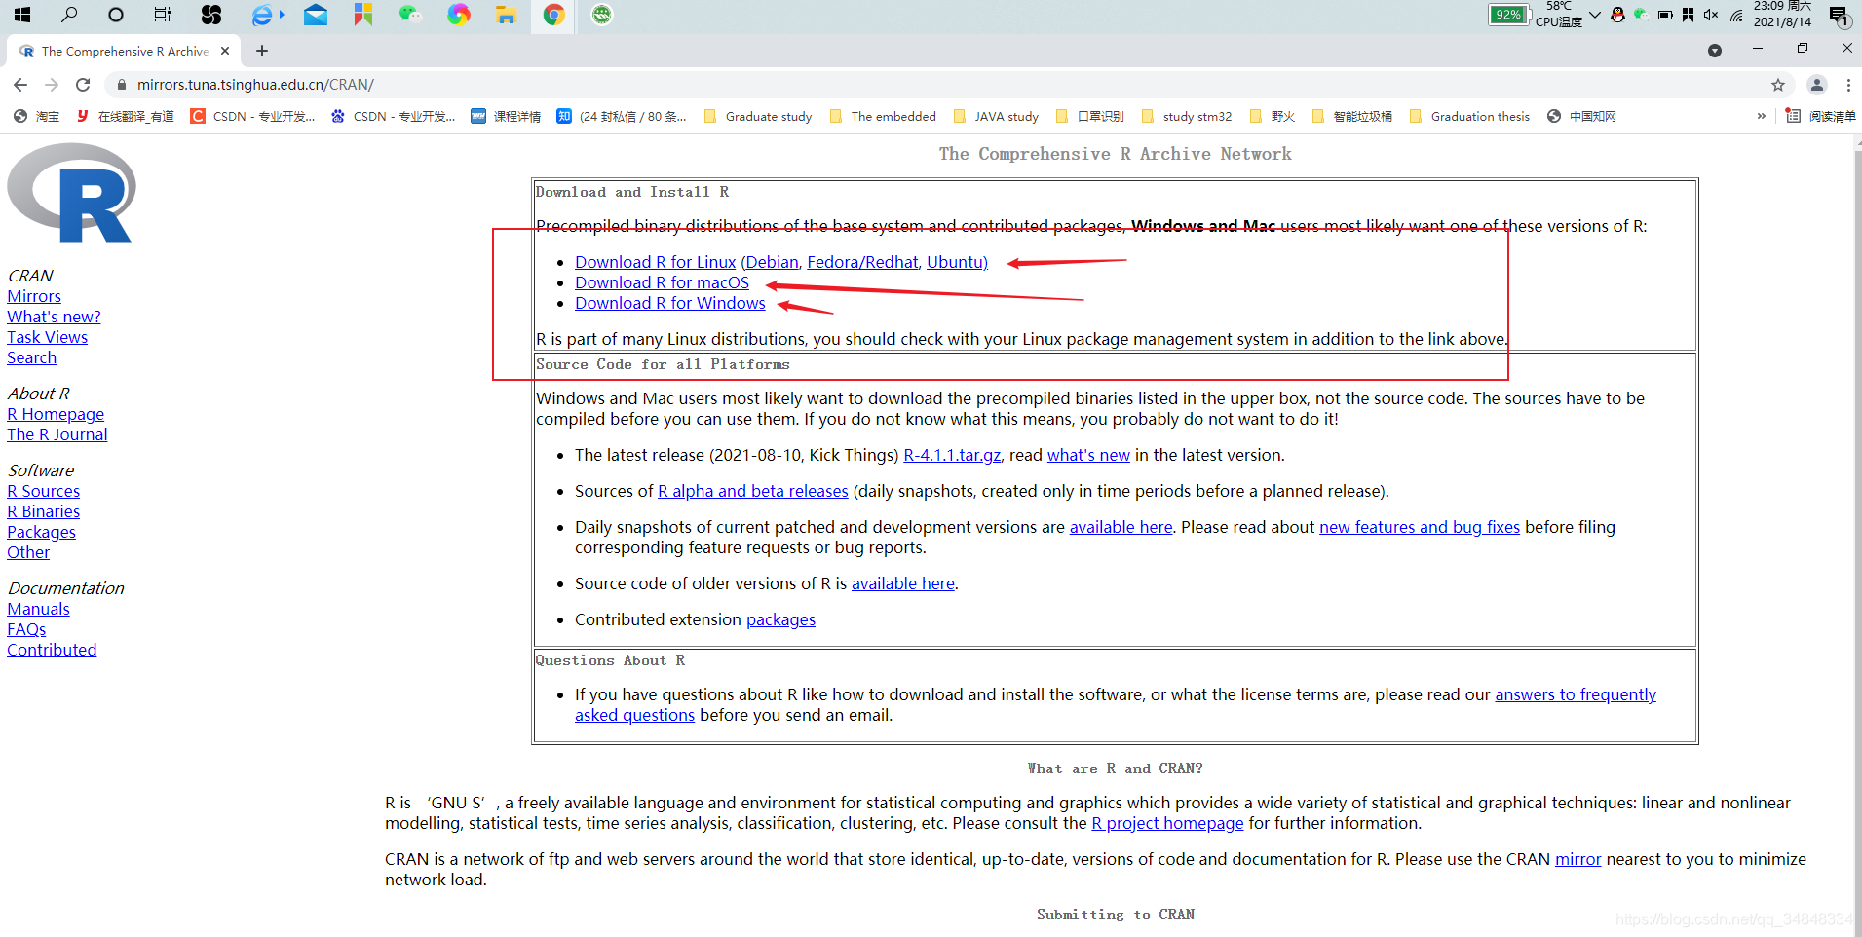
Task: Show hidden system tray icons
Action: click(x=1595, y=15)
